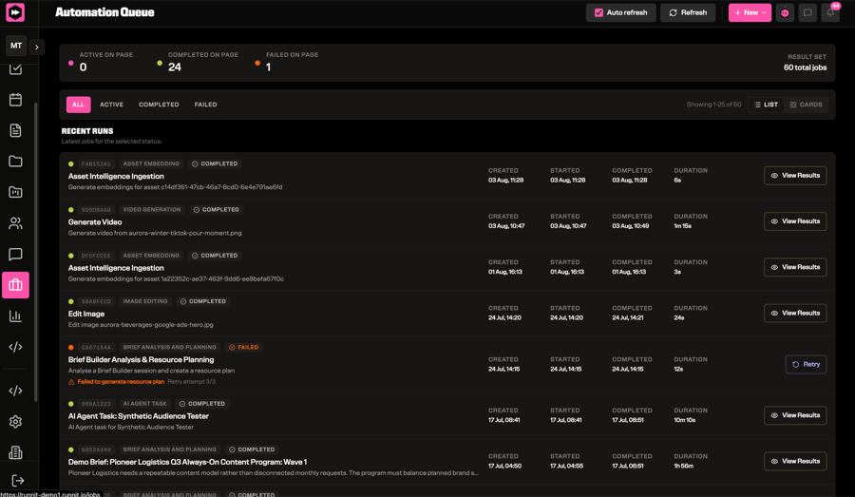This screenshot has height=497, width=855.
Task: Click the FAILED status badge
Action: point(244,347)
